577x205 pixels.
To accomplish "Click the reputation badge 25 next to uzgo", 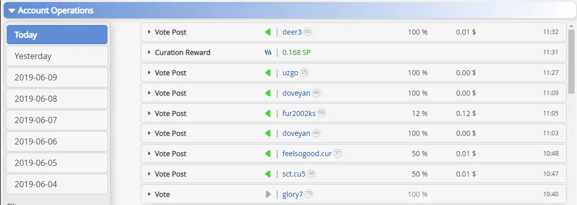I will (x=304, y=72).
